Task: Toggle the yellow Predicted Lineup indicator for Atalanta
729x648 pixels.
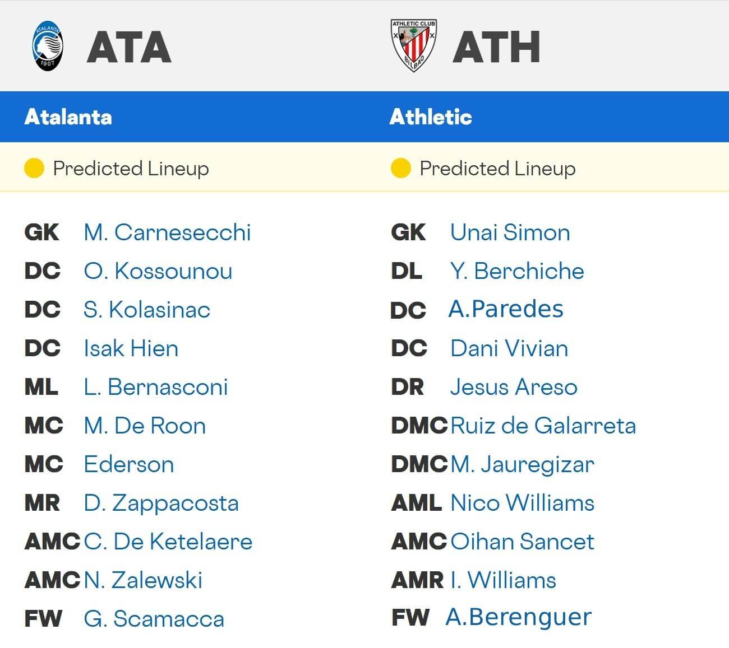Action: pyautogui.click(x=34, y=167)
